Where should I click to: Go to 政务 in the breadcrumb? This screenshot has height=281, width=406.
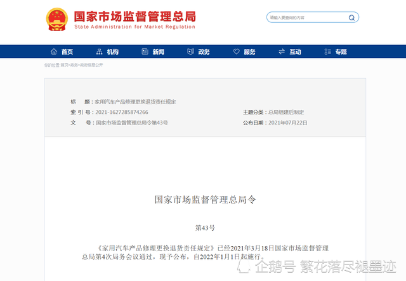tap(74, 65)
